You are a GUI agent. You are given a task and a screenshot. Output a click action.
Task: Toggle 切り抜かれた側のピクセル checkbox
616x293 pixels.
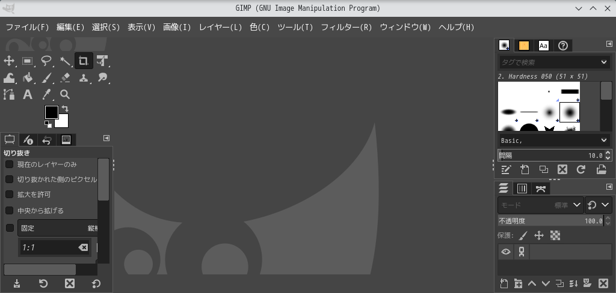point(9,180)
